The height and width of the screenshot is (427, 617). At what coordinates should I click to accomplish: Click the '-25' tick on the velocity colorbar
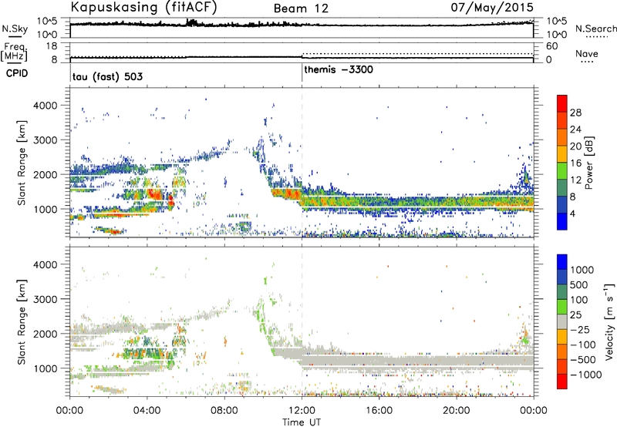[579, 329]
